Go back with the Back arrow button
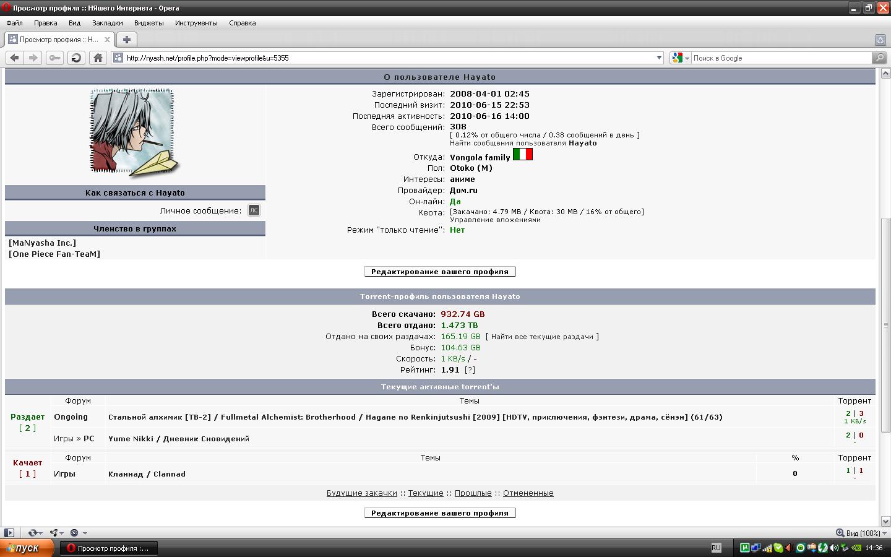Viewport: 891px width, 557px height. pos(15,58)
